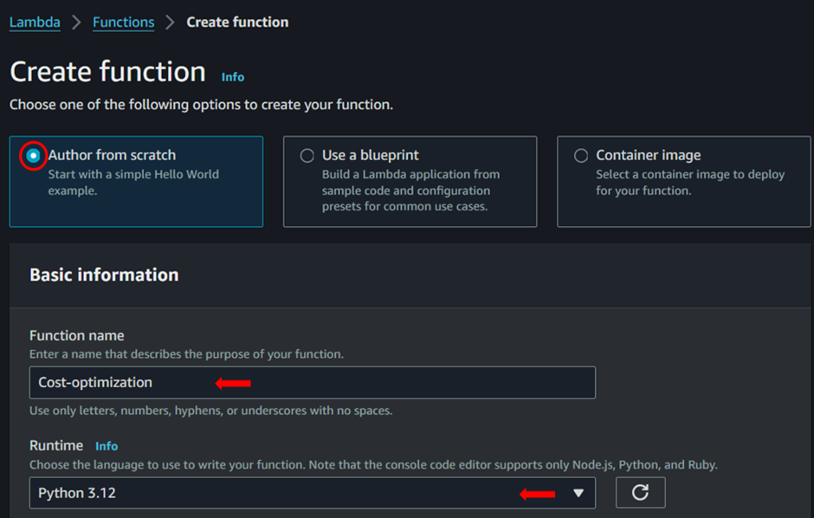This screenshot has height=518, width=814.
Task: Open the Info link next to Runtime
Action: pyautogui.click(x=107, y=446)
